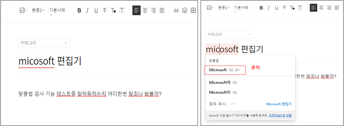Right-align text in the right editor
The height and width of the screenshot is (126, 344).
[x=329, y=8]
